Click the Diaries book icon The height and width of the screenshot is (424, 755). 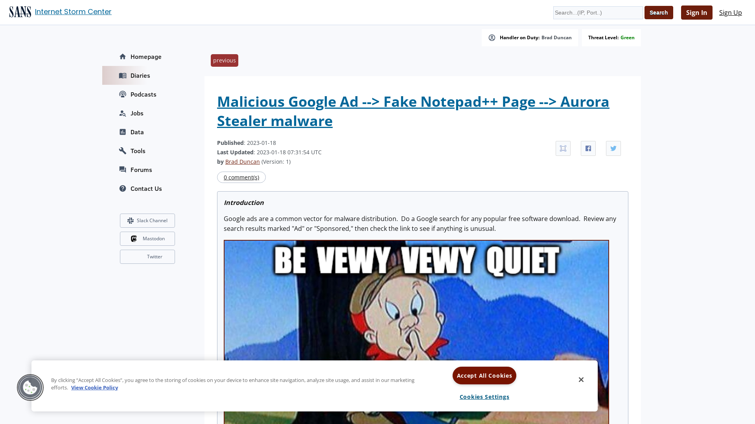[123, 75]
